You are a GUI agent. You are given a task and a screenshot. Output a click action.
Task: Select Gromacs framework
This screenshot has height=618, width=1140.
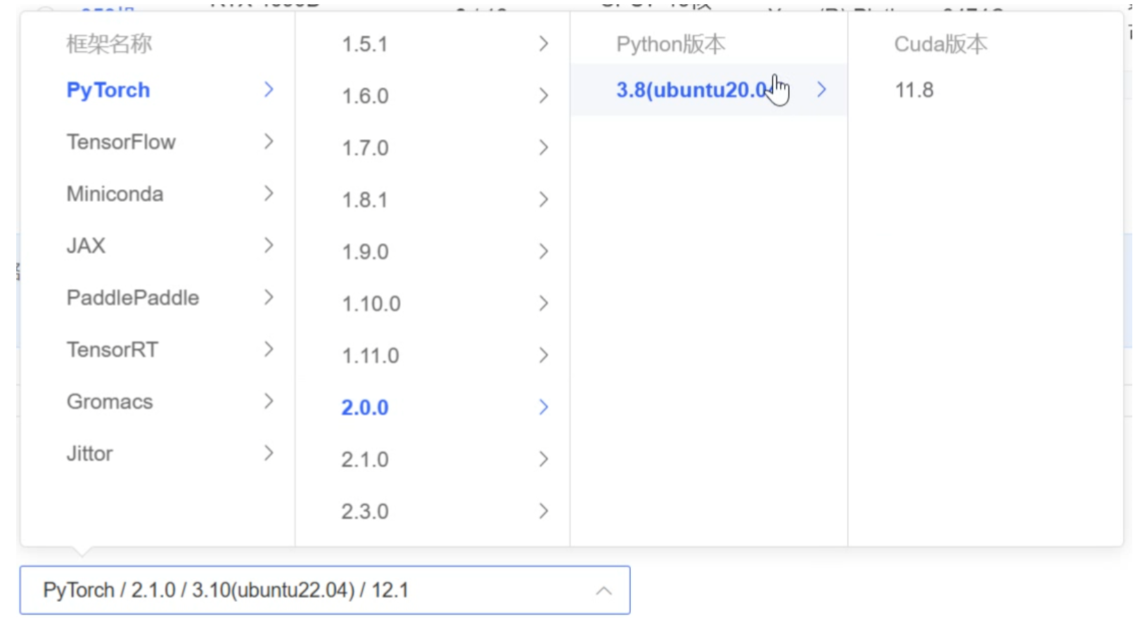click(109, 401)
